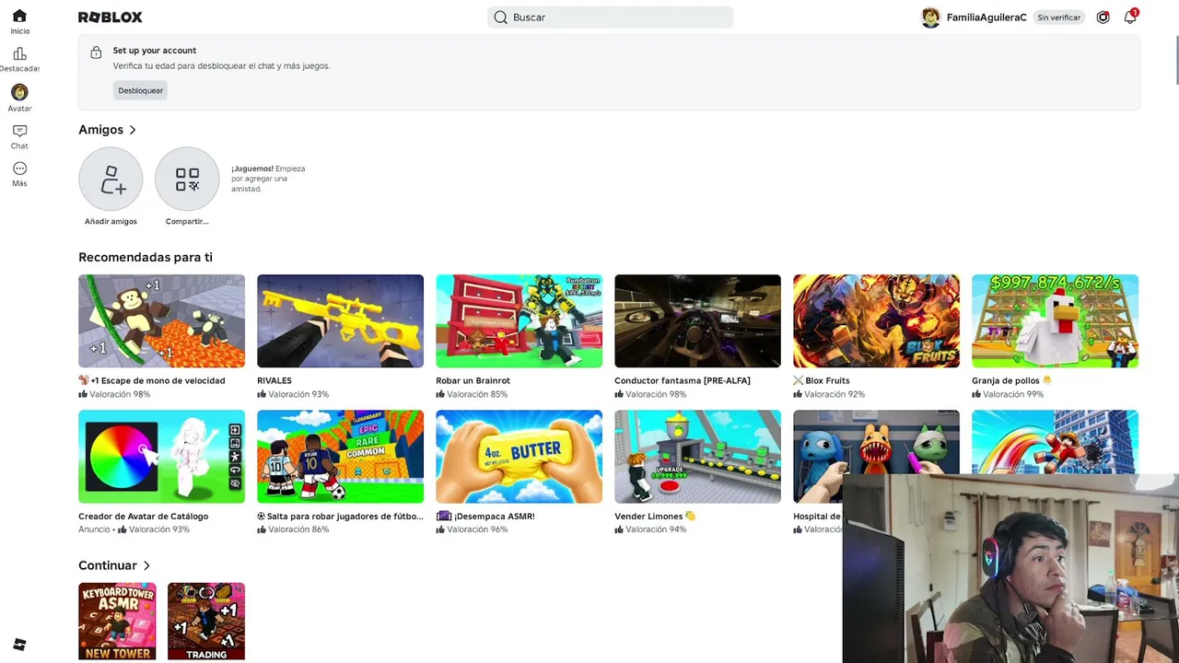Image resolution: width=1179 pixels, height=663 pixels.
Task: Open the Robar un Brainrot thumbnail
Action: [519, 320]
